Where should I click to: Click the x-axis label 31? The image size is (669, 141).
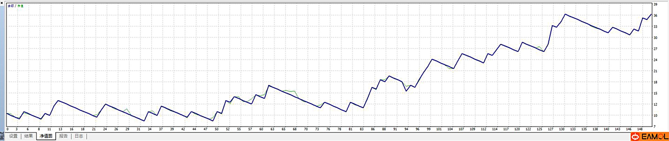coord(138,129)
